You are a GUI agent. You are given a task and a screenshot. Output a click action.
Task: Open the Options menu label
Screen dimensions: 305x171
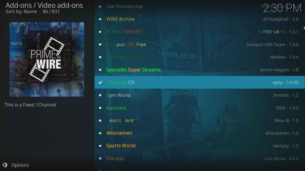(20, 165)
